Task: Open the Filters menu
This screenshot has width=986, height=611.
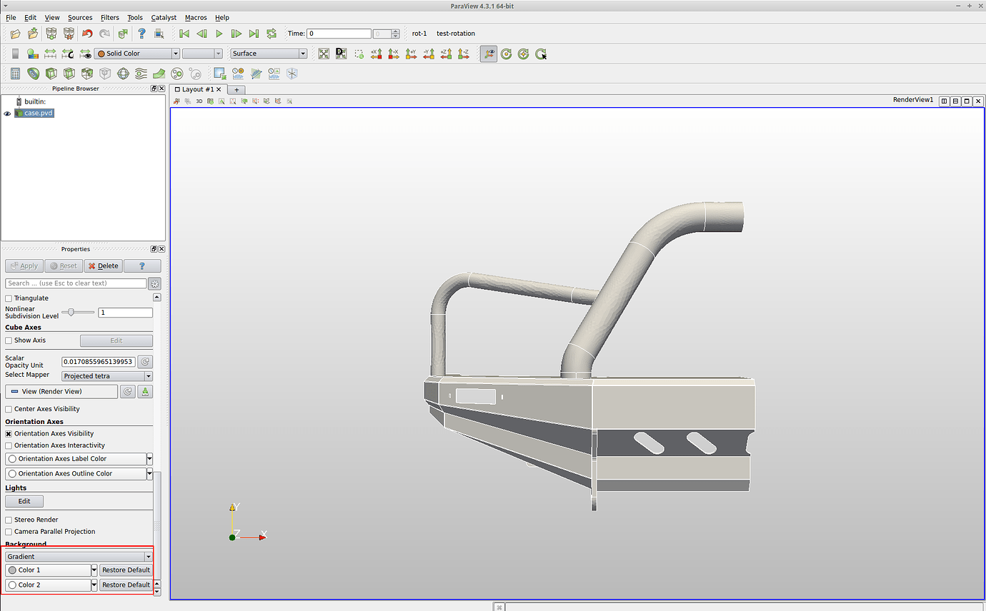Action: click(109, 17)
